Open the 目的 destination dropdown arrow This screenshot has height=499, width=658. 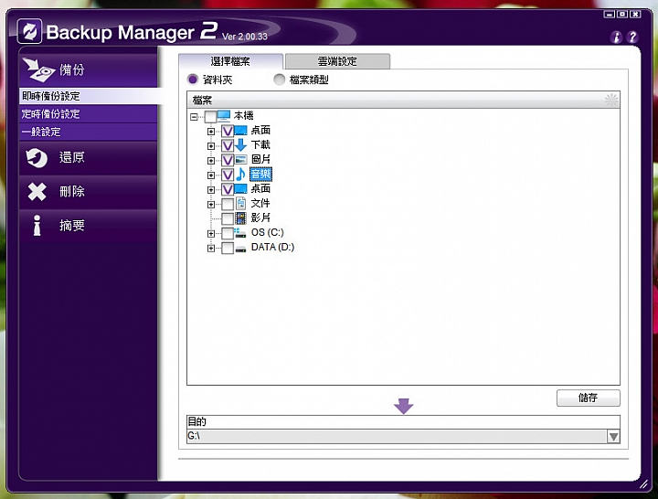click(x=613, y=437)
